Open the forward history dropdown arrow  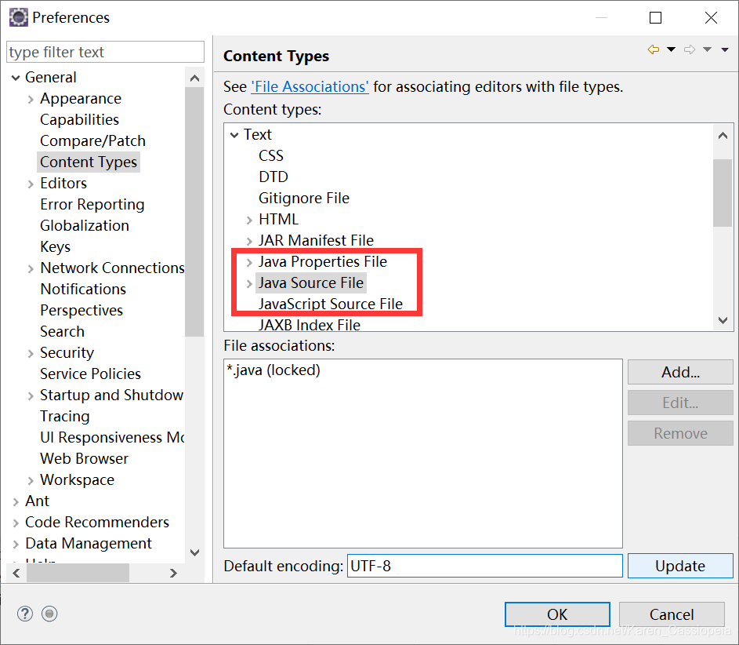tap(707, 49)
